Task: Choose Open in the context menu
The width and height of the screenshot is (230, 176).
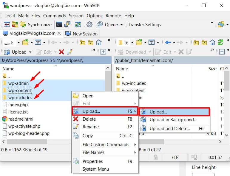Action: 105,96
